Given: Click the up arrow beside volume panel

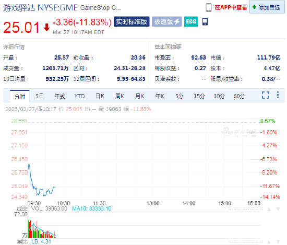Looking at the screenshot, I should point(269,209).
